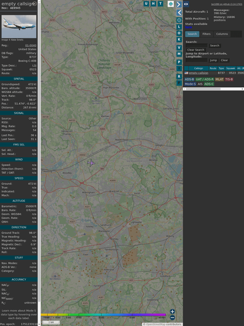Toggle sidebar width with double-arrow icon
The image size is (244, 326).
[186, 4]
